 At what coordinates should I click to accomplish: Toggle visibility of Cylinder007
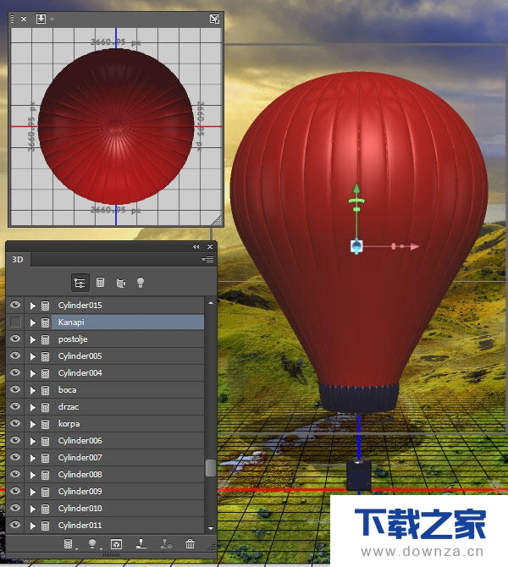pos(15,457)
